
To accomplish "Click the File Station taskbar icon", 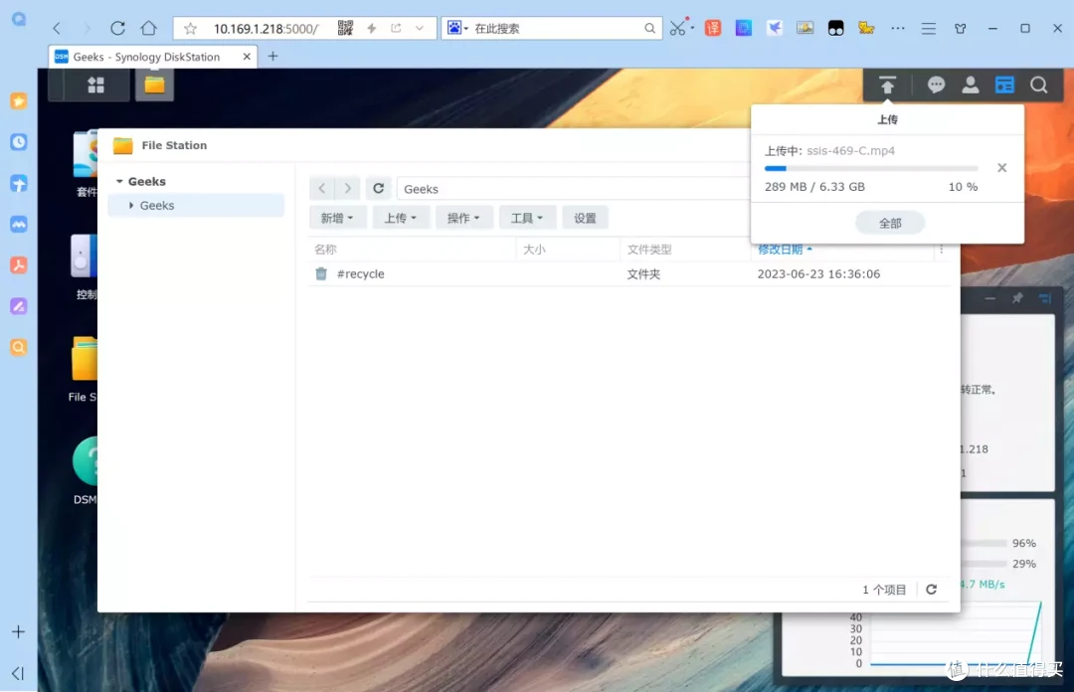I will pyautogui.click(x=154, y=85).
